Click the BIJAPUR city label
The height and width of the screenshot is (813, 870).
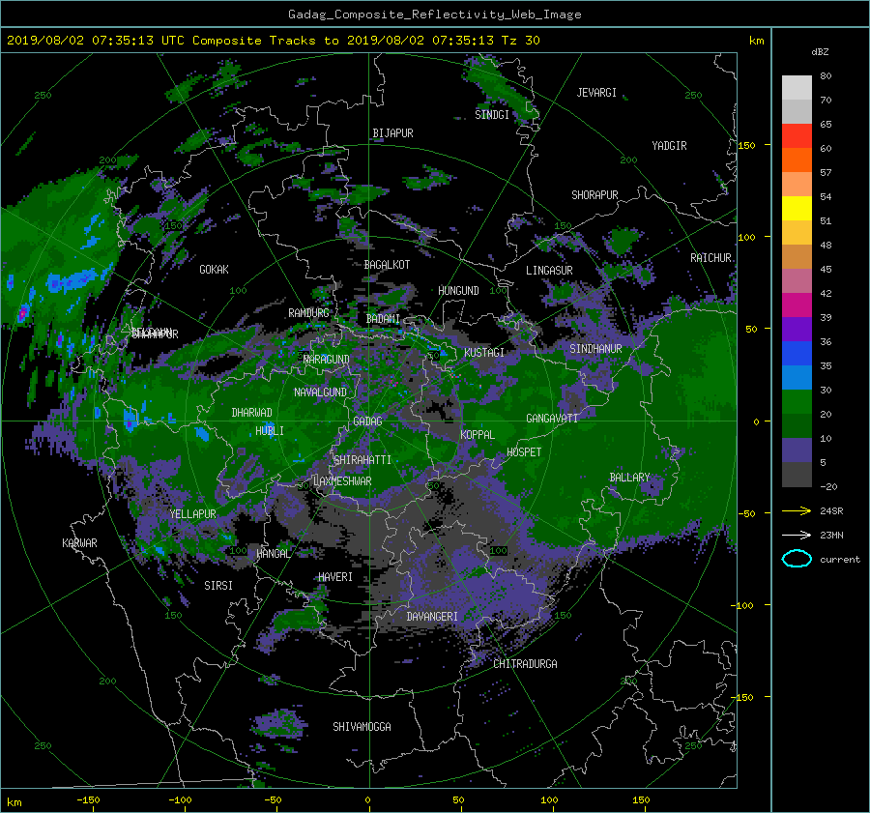click(392, 133)
